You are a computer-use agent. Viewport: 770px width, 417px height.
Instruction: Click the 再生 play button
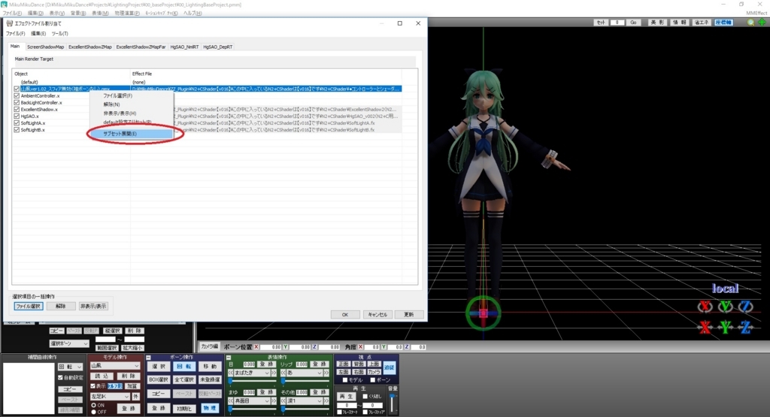(347, 396)
